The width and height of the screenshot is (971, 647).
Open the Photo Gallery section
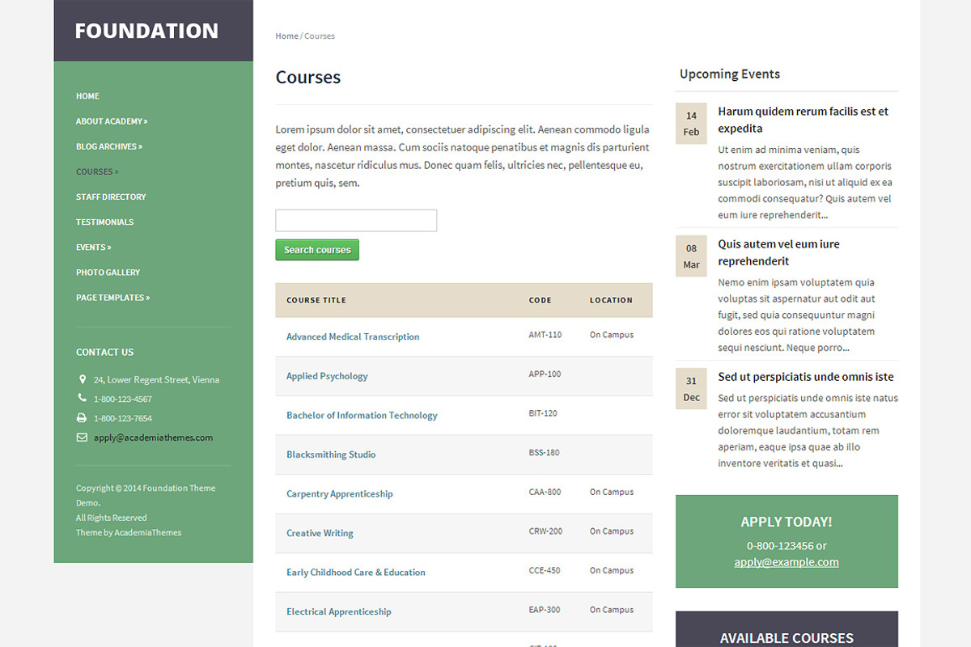coord(108,272)
